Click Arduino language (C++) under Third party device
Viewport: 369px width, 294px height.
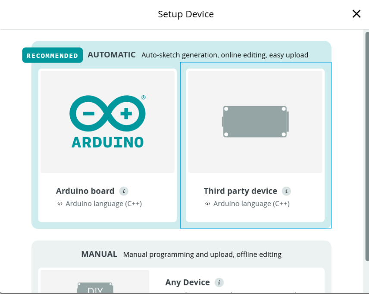pyautogui.click(x=252, y=203)
